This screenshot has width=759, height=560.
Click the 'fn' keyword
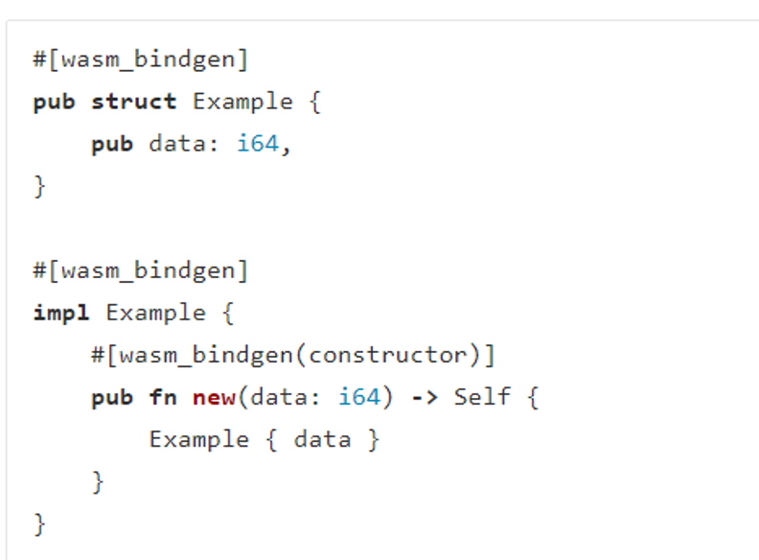pyautogui.click(x=163, y=397)
